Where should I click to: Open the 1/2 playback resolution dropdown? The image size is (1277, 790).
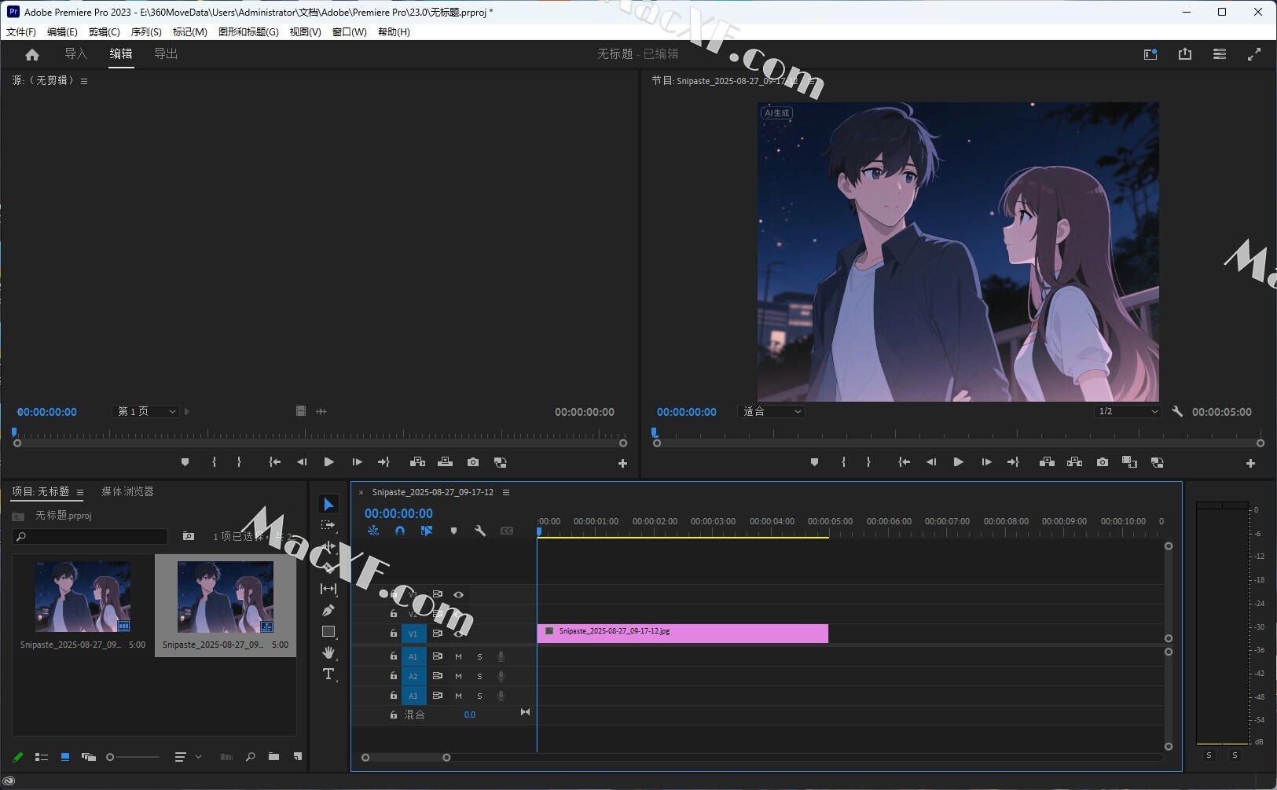point(1128,411)
